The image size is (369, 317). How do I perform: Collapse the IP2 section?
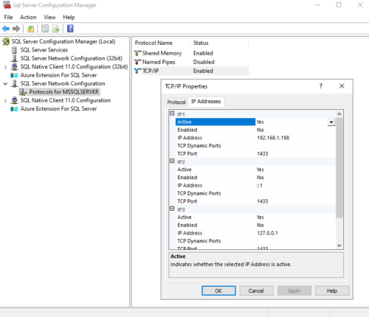pos(172,161)
